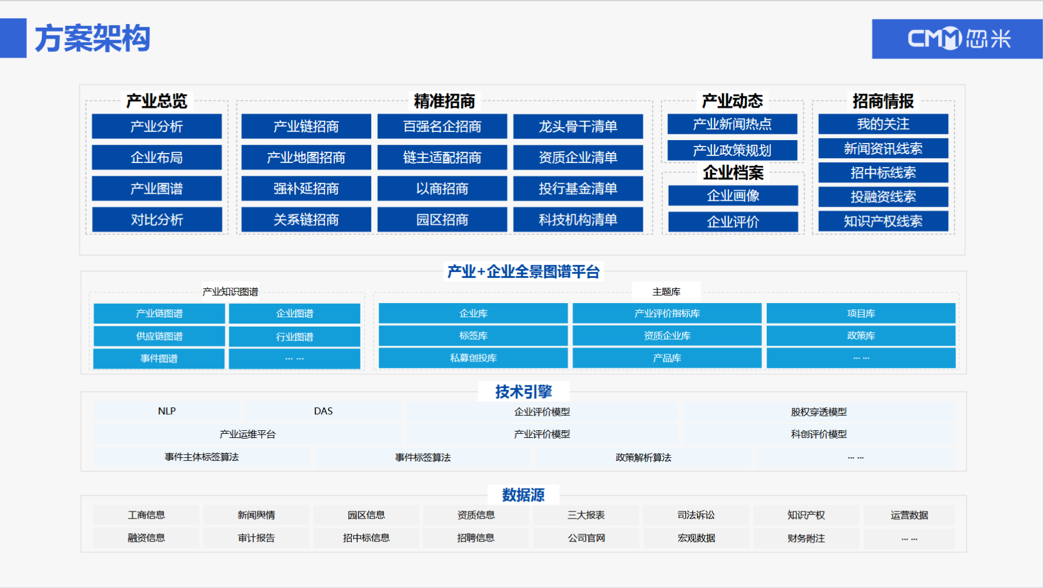The width and height of the screenshot is (1044, 588).
Task: Click the 企业画像 button
Action: pos(733,195)
